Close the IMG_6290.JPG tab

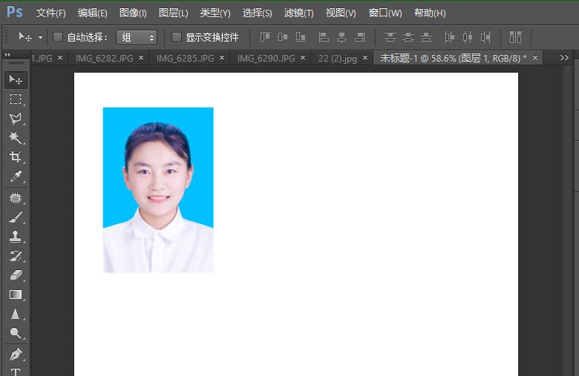(302, 58)
